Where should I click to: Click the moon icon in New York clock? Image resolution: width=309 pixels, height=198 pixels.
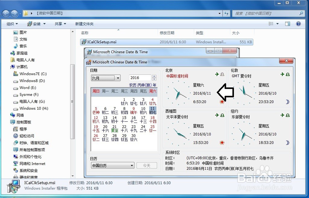287,143
